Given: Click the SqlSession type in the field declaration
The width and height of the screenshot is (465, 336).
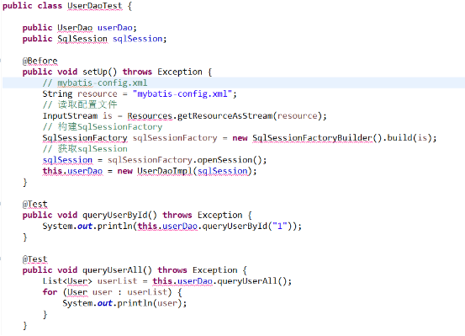Looking at the screenshot, I should (x=82, y=39).
